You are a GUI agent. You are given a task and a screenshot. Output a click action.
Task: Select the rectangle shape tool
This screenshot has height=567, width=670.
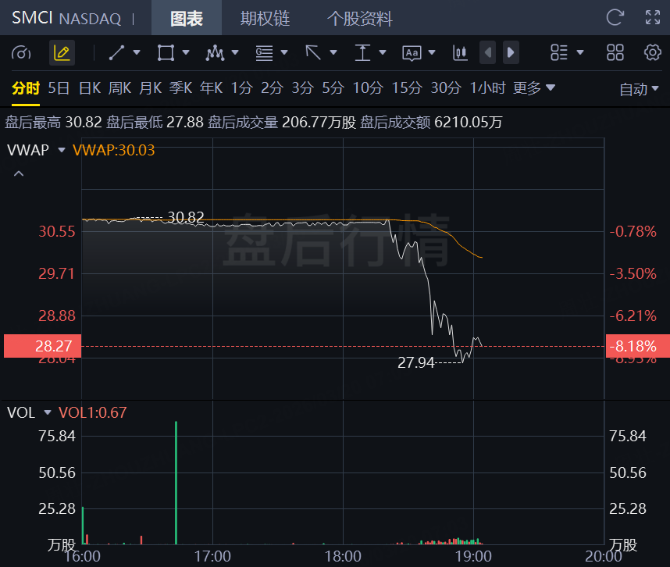[x=166, y=53]
